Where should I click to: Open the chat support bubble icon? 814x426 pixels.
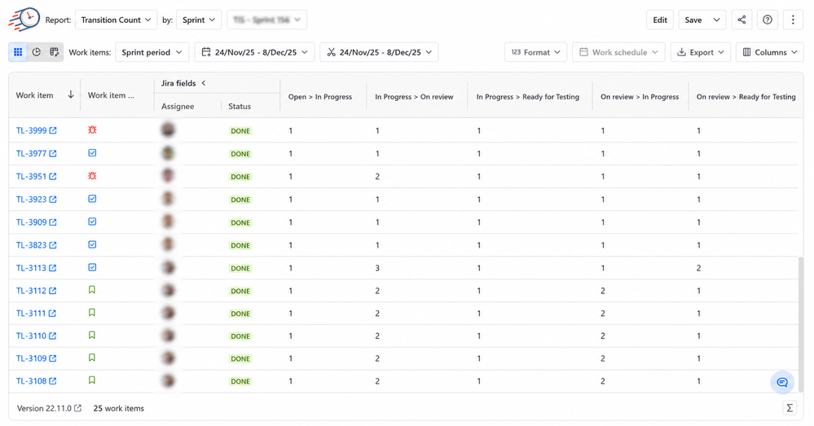pyautogui.click(x=781, y=382)
